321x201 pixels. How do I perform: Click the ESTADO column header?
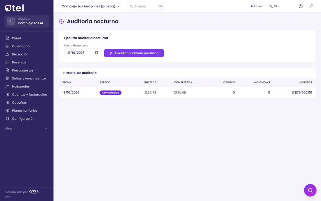(x=105, y=82)
